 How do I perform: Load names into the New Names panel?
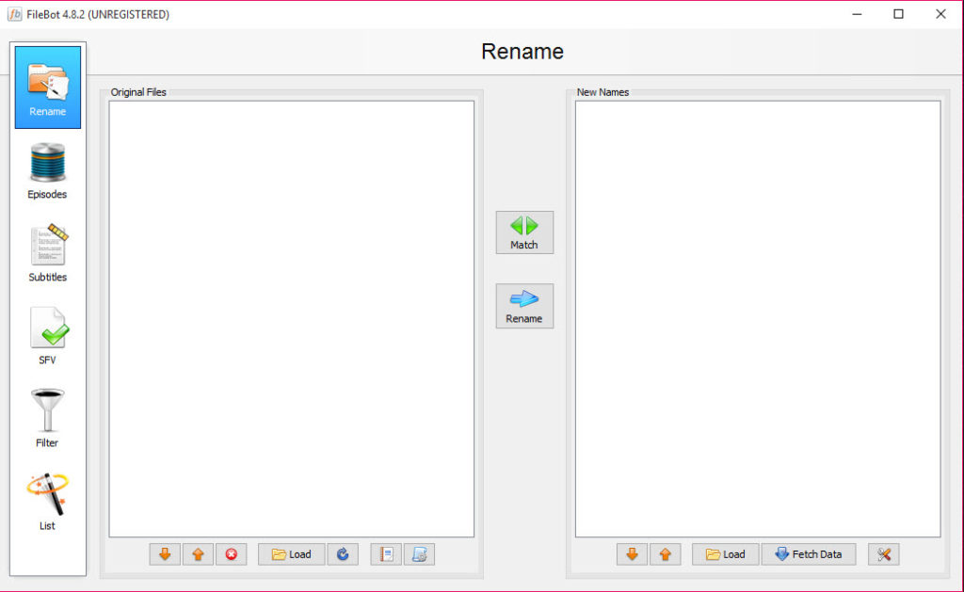(726, 554)
